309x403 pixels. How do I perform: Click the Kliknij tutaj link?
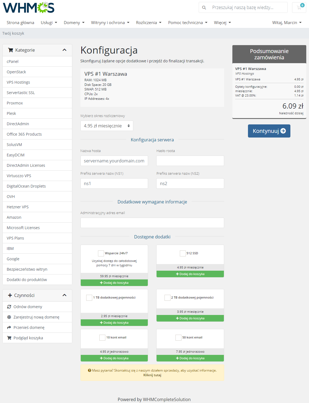point(152,375)
